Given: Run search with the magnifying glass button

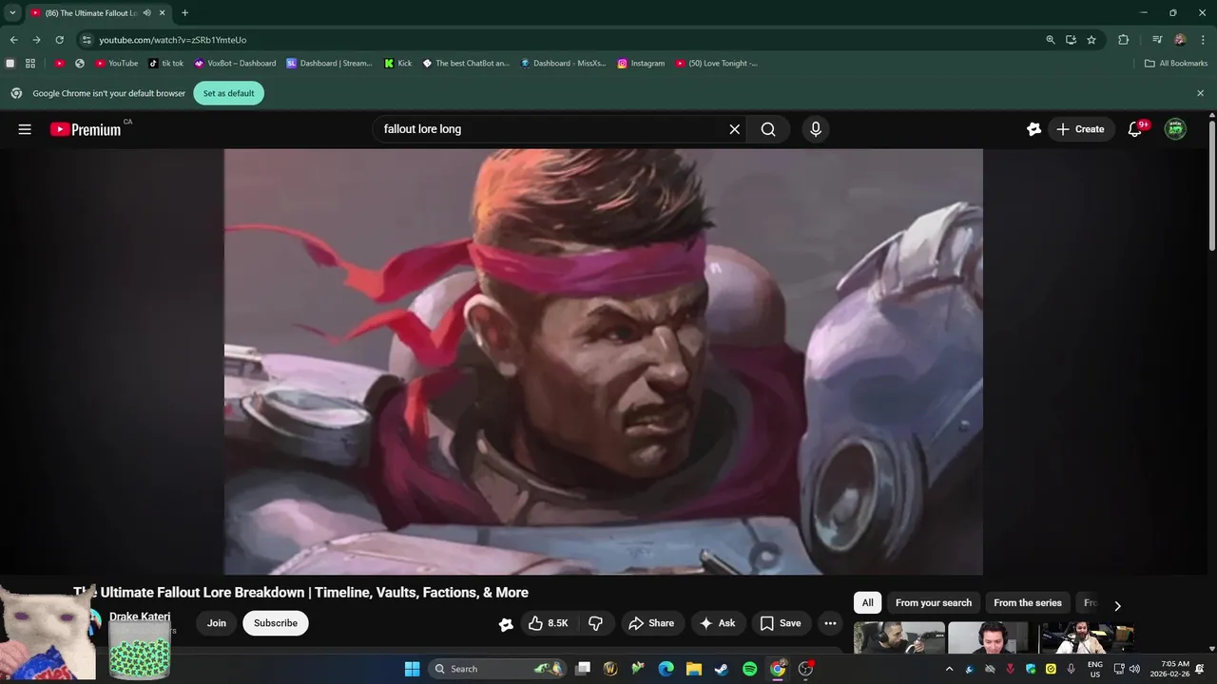Looking at the screenshot, I should tap(768, 129).
